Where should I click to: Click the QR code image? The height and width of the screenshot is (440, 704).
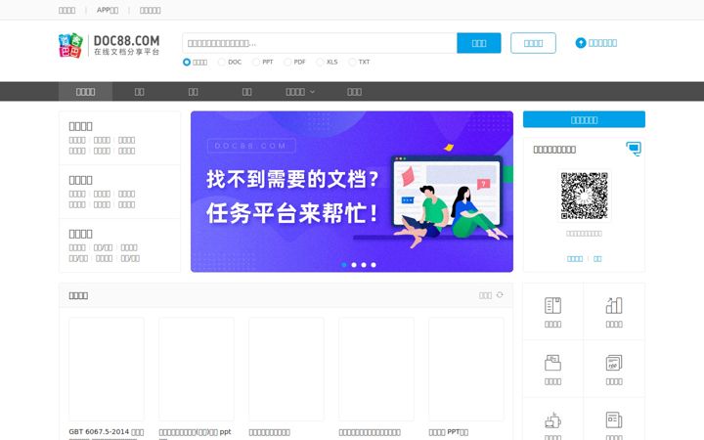584,196
